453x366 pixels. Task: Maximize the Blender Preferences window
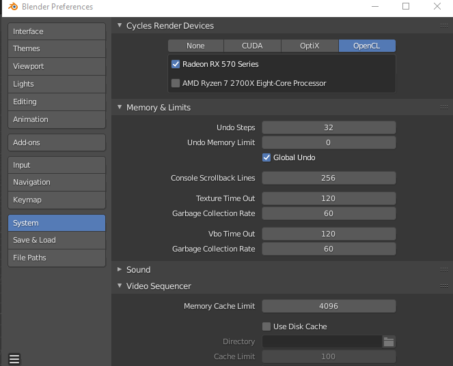(406, 7)
